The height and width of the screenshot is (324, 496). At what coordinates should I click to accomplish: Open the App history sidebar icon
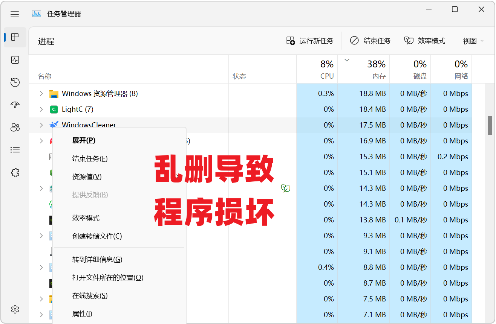coord(15,82)
